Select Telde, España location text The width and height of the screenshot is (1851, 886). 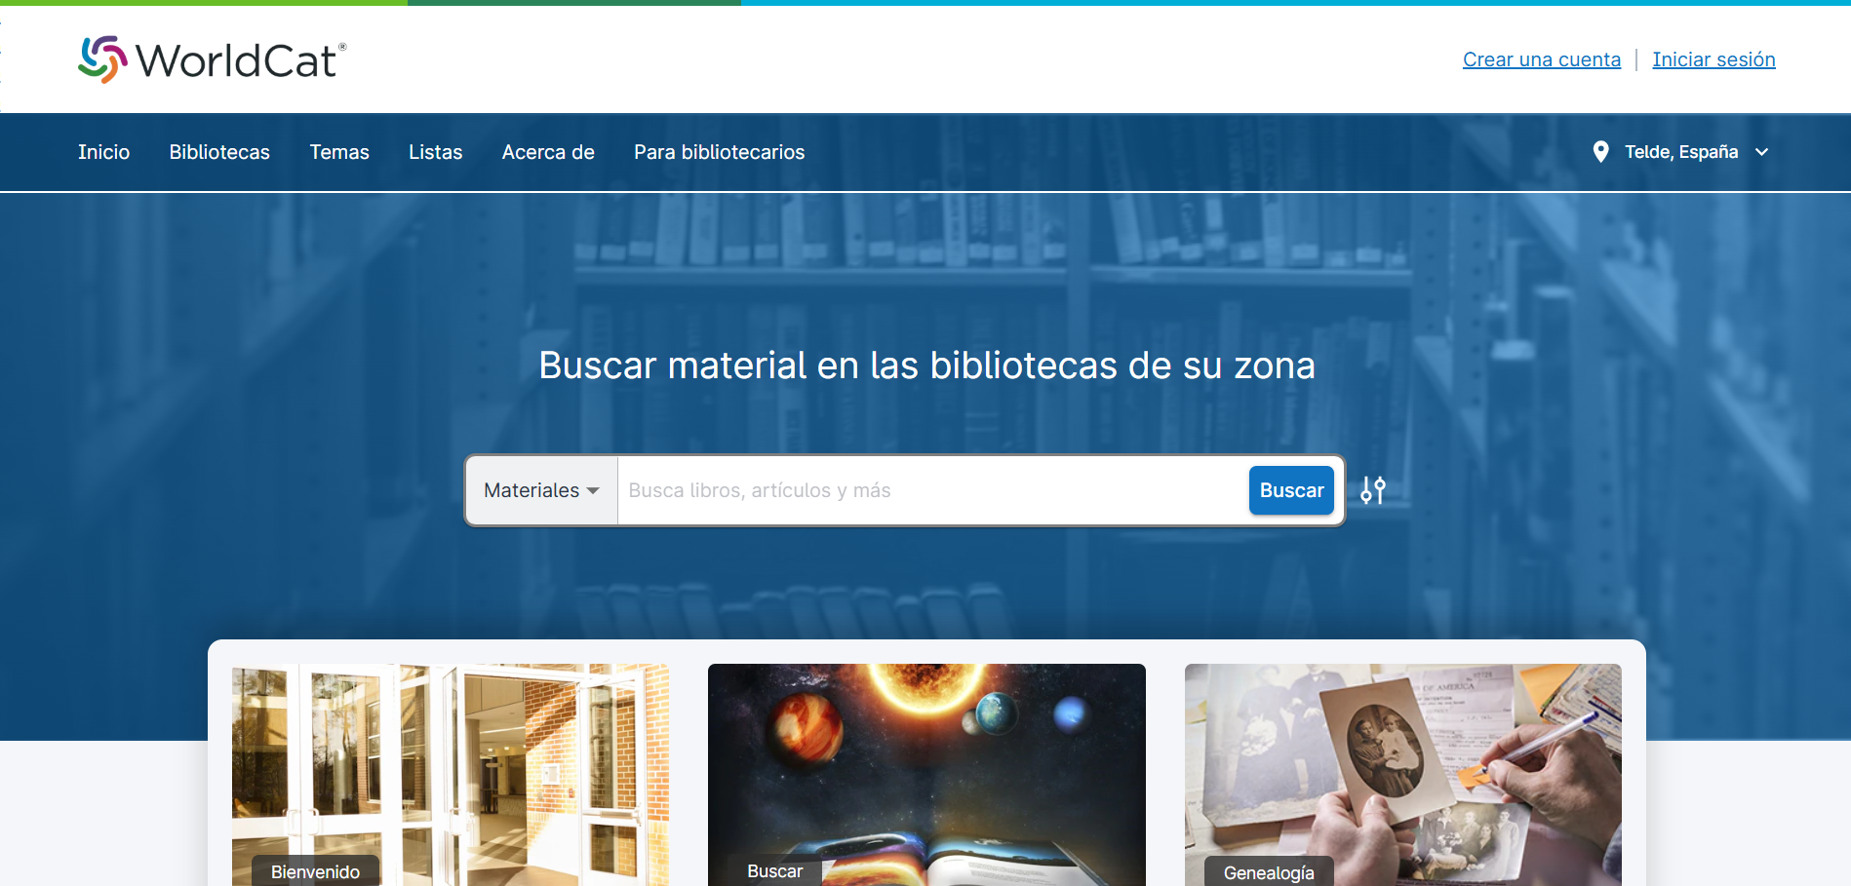pos(1680,152)
